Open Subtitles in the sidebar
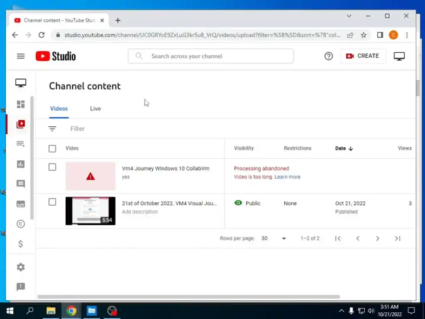 click(x=21, y=204)
